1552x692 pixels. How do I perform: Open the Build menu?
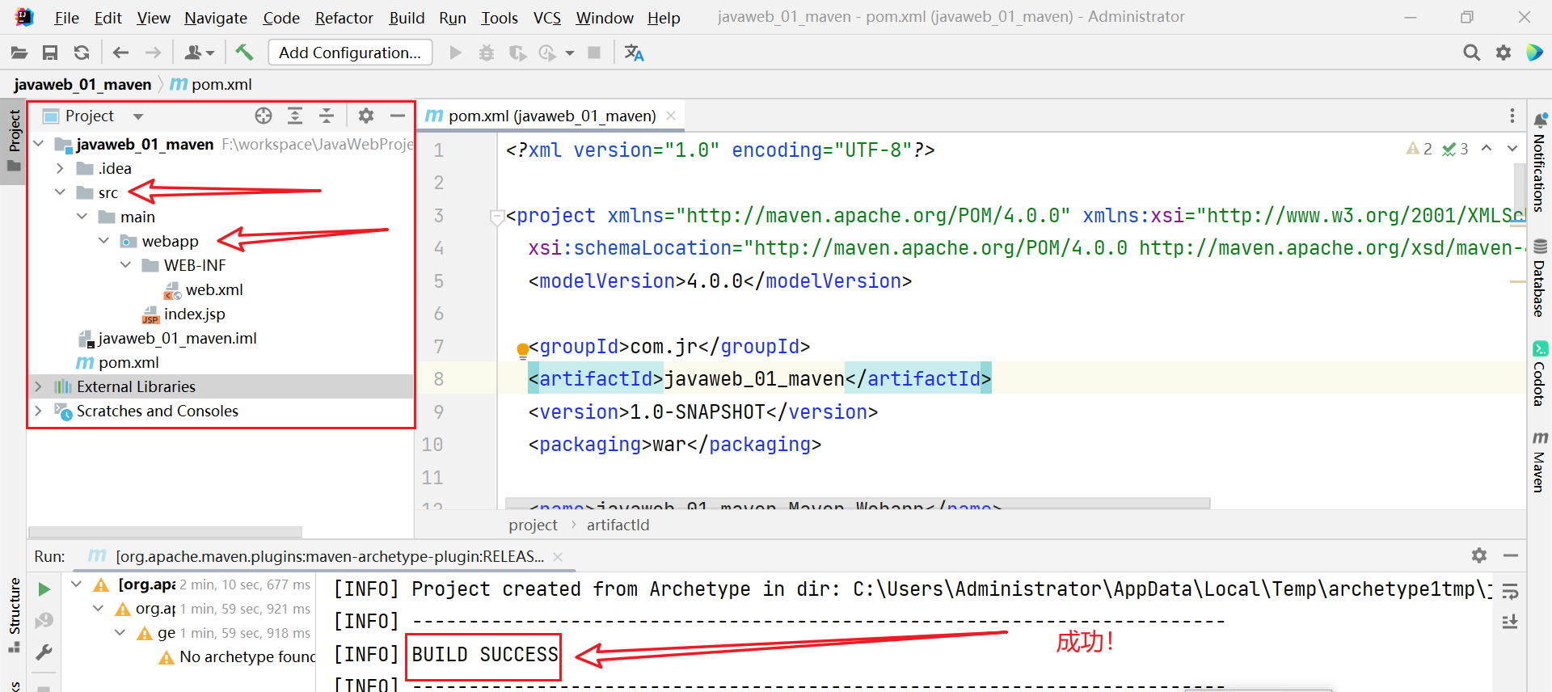click(407, 18)
